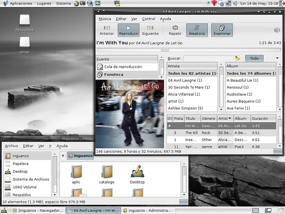Select the playing track row Let Go
The height and width of the screenshot is (214, 285).
coord(222,126)
